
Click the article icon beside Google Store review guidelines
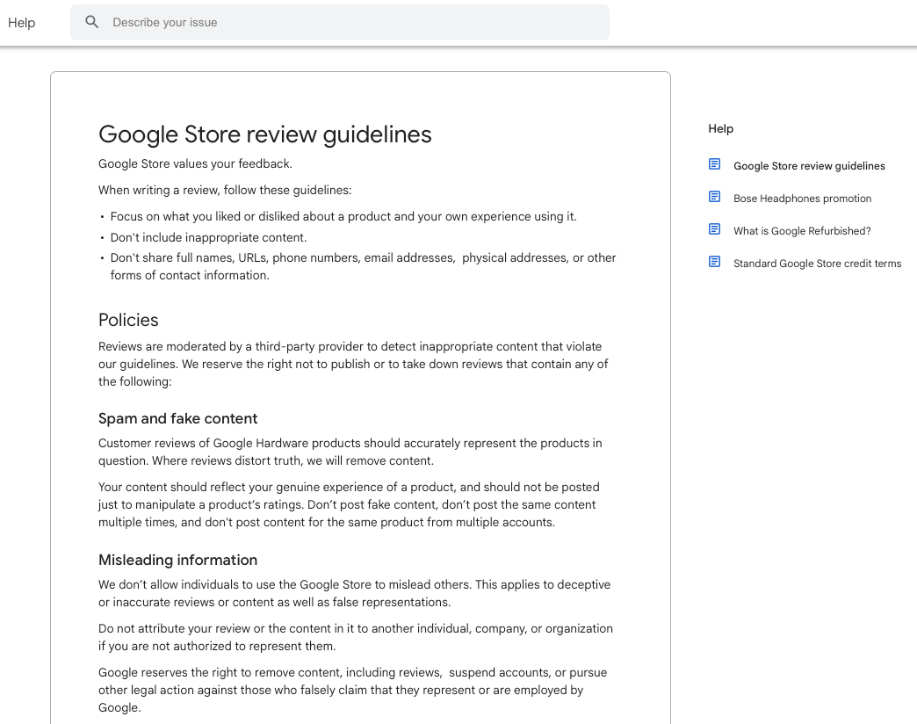pyautogui.click(x=714, y=164)
